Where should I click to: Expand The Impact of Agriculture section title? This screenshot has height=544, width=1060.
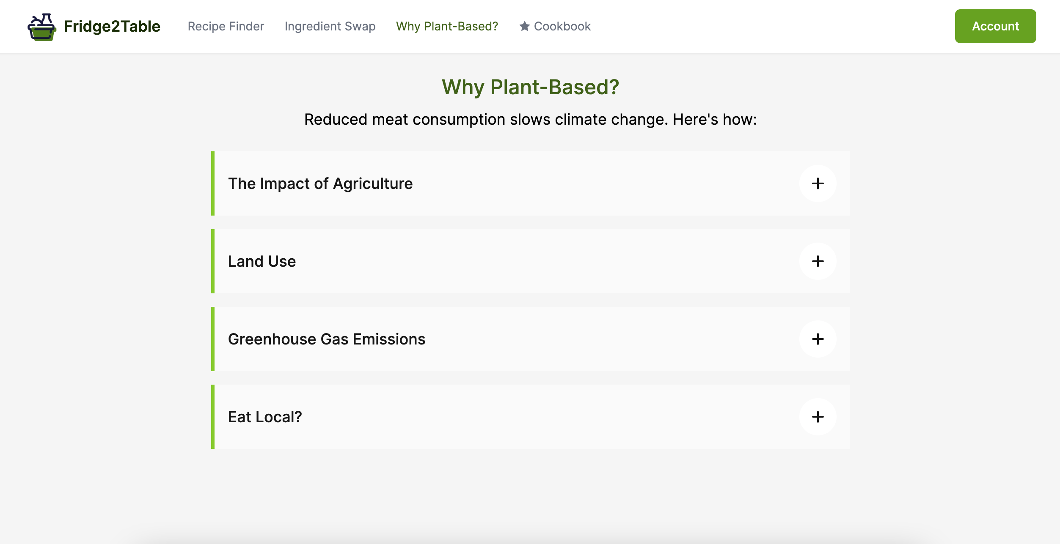pyautogui.click(x=320, y=183)
